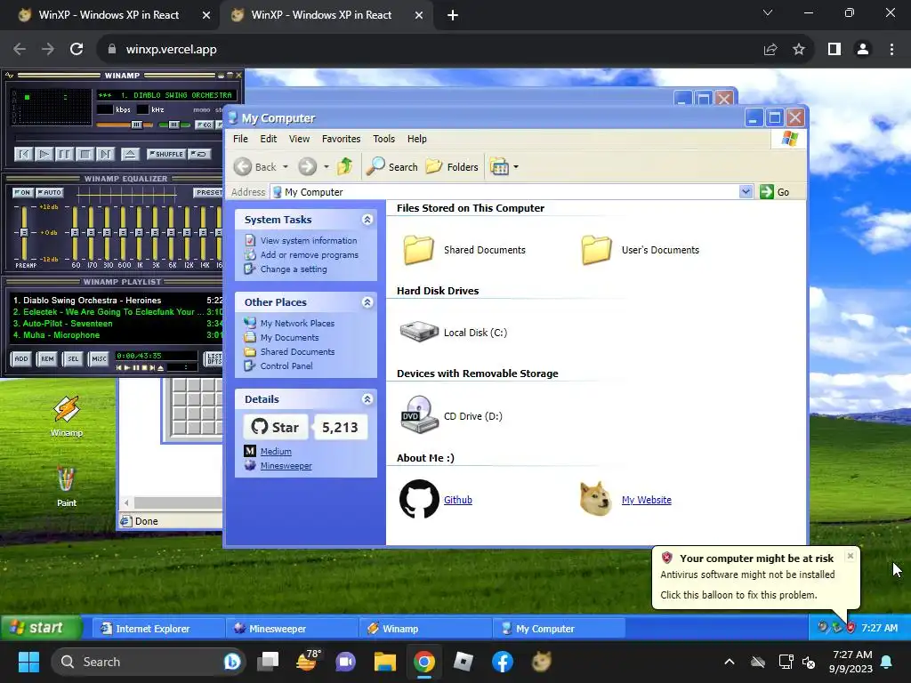Screen dimensions: 911x683
Task: Open the Tools menu
Action: click(384, 139)
